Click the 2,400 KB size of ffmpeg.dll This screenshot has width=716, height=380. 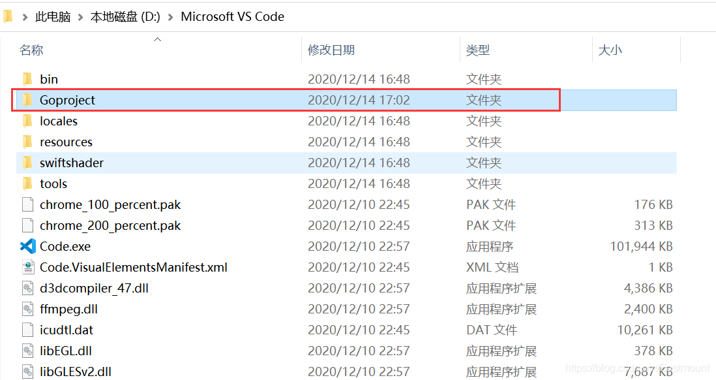(x=648, y=309)
